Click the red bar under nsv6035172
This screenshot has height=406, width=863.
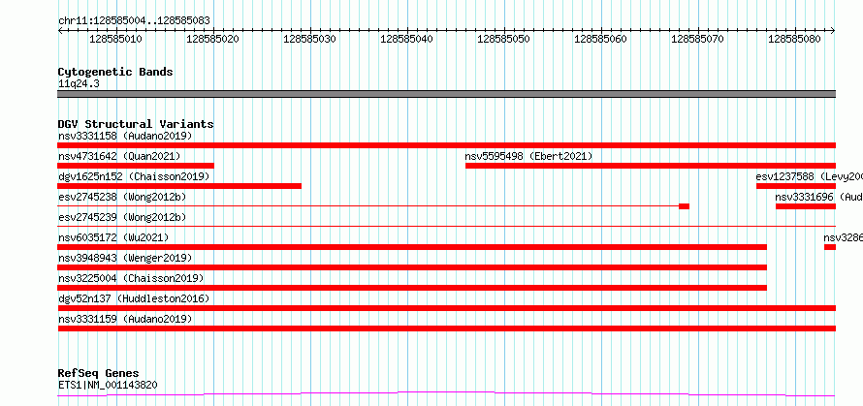point(412,247)
